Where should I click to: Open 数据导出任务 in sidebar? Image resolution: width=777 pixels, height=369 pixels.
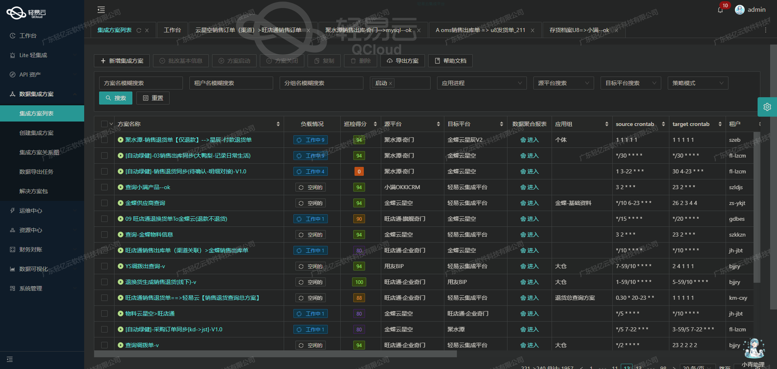(x=42, y=172)
